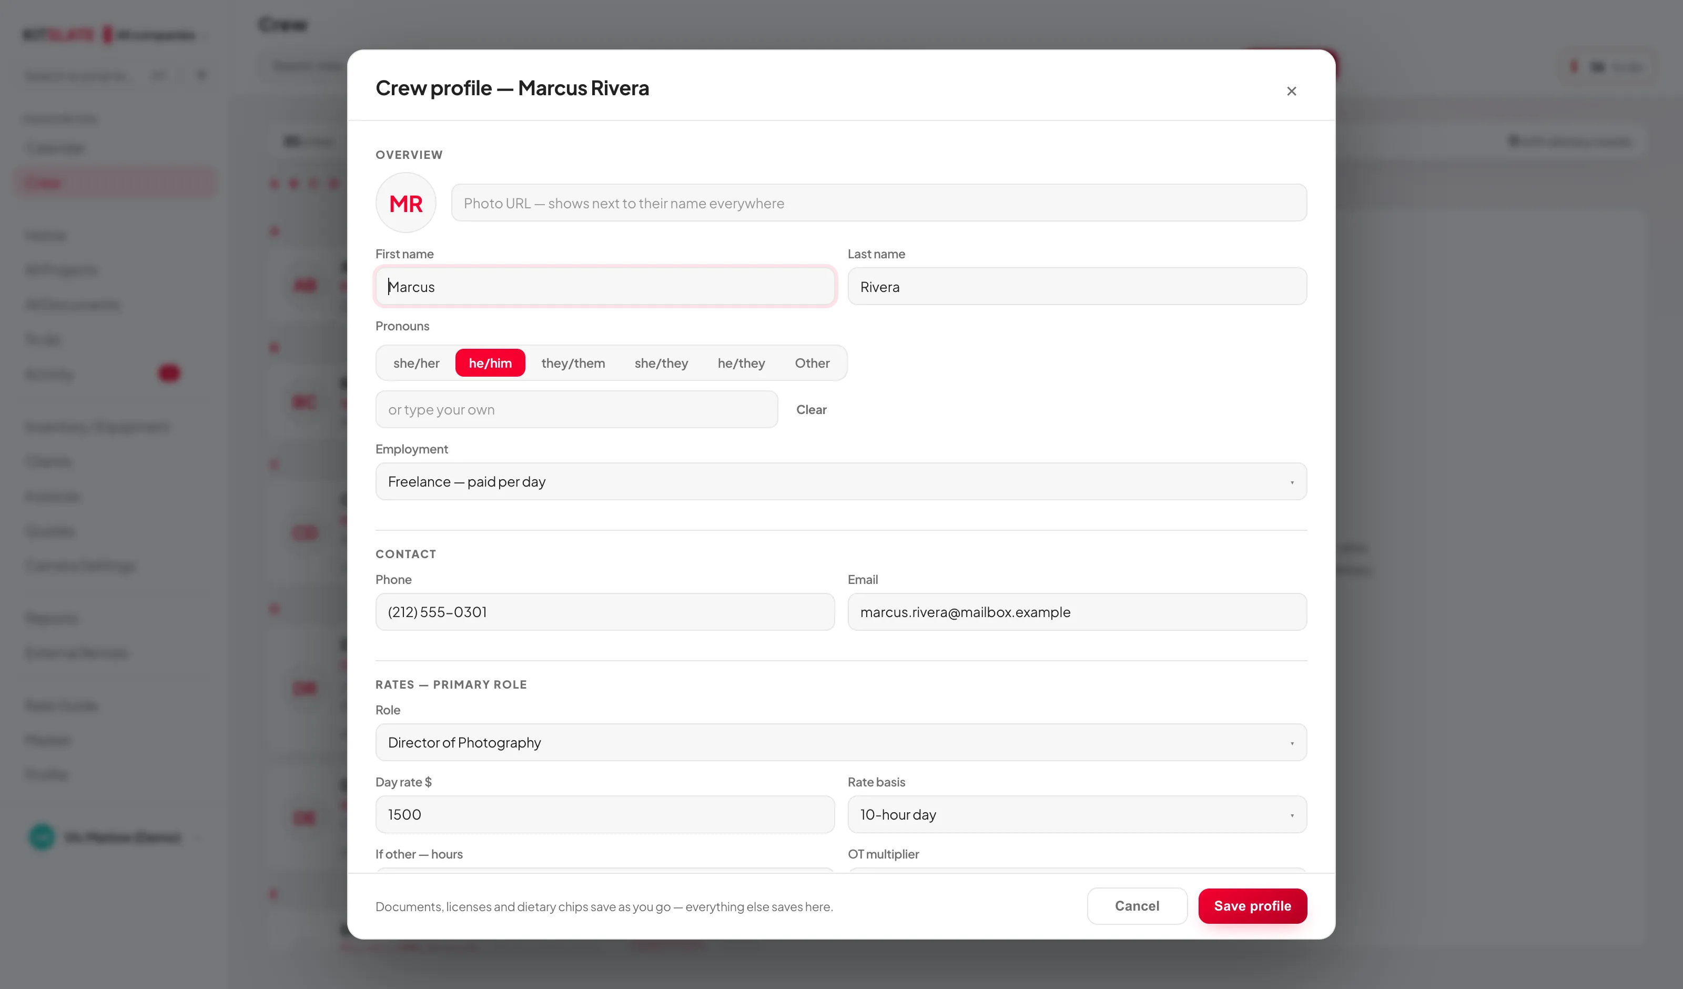Select she/her pronouns

[x=416, y=363]
